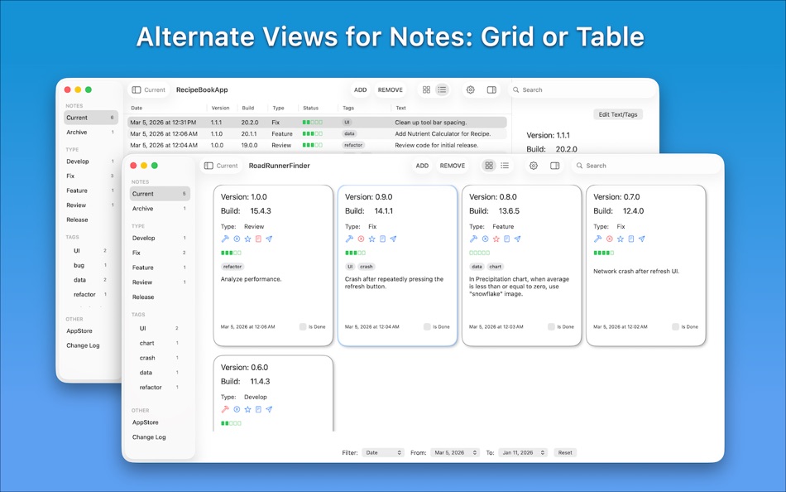786x492 pixels.
Task: Check Is Done on the Version 1.0.0 card
Action: 303,326
